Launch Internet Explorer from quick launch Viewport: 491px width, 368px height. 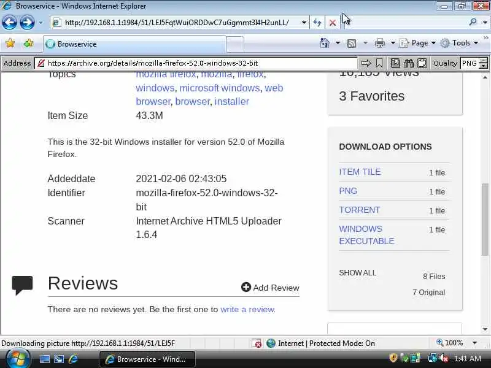[x=73, y=359]
